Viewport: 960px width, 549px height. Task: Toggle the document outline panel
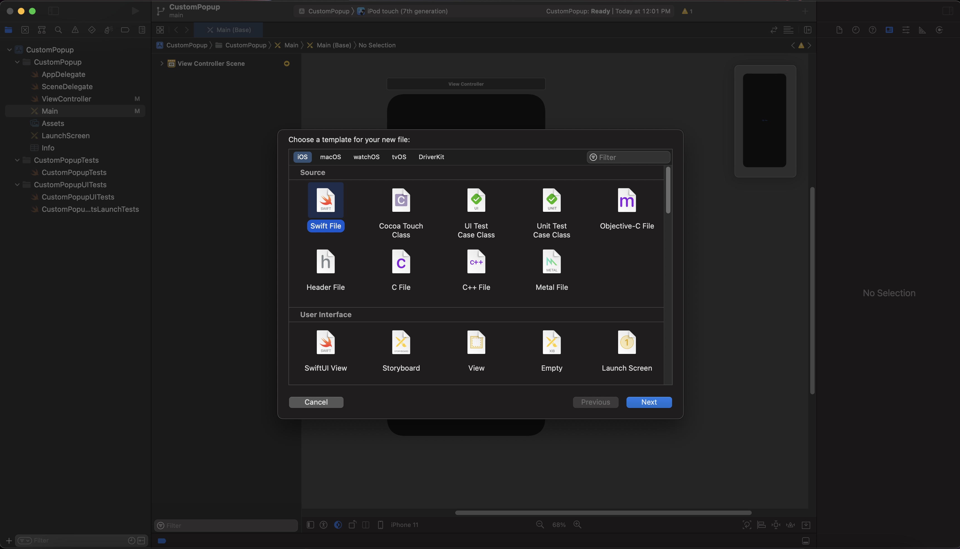310,524
